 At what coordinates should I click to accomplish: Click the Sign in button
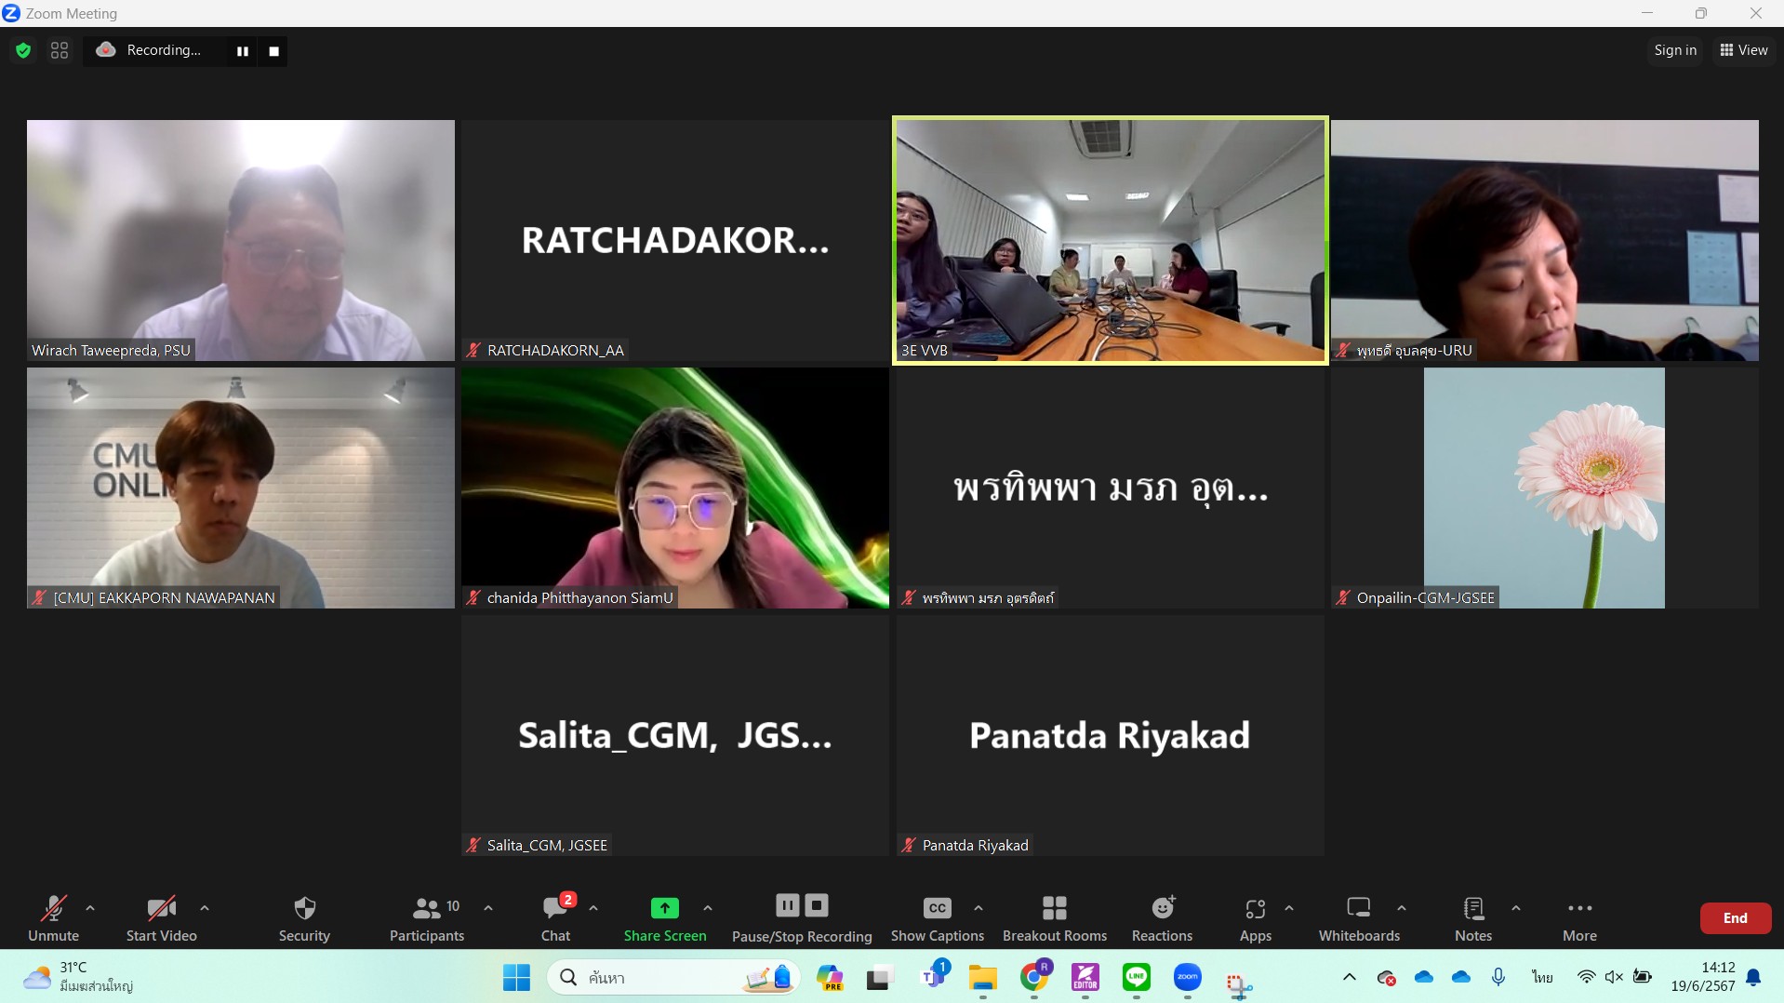[x=1674, y=50]
